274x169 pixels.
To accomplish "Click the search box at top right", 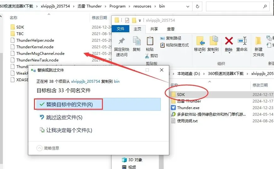I will click(238, 7).
